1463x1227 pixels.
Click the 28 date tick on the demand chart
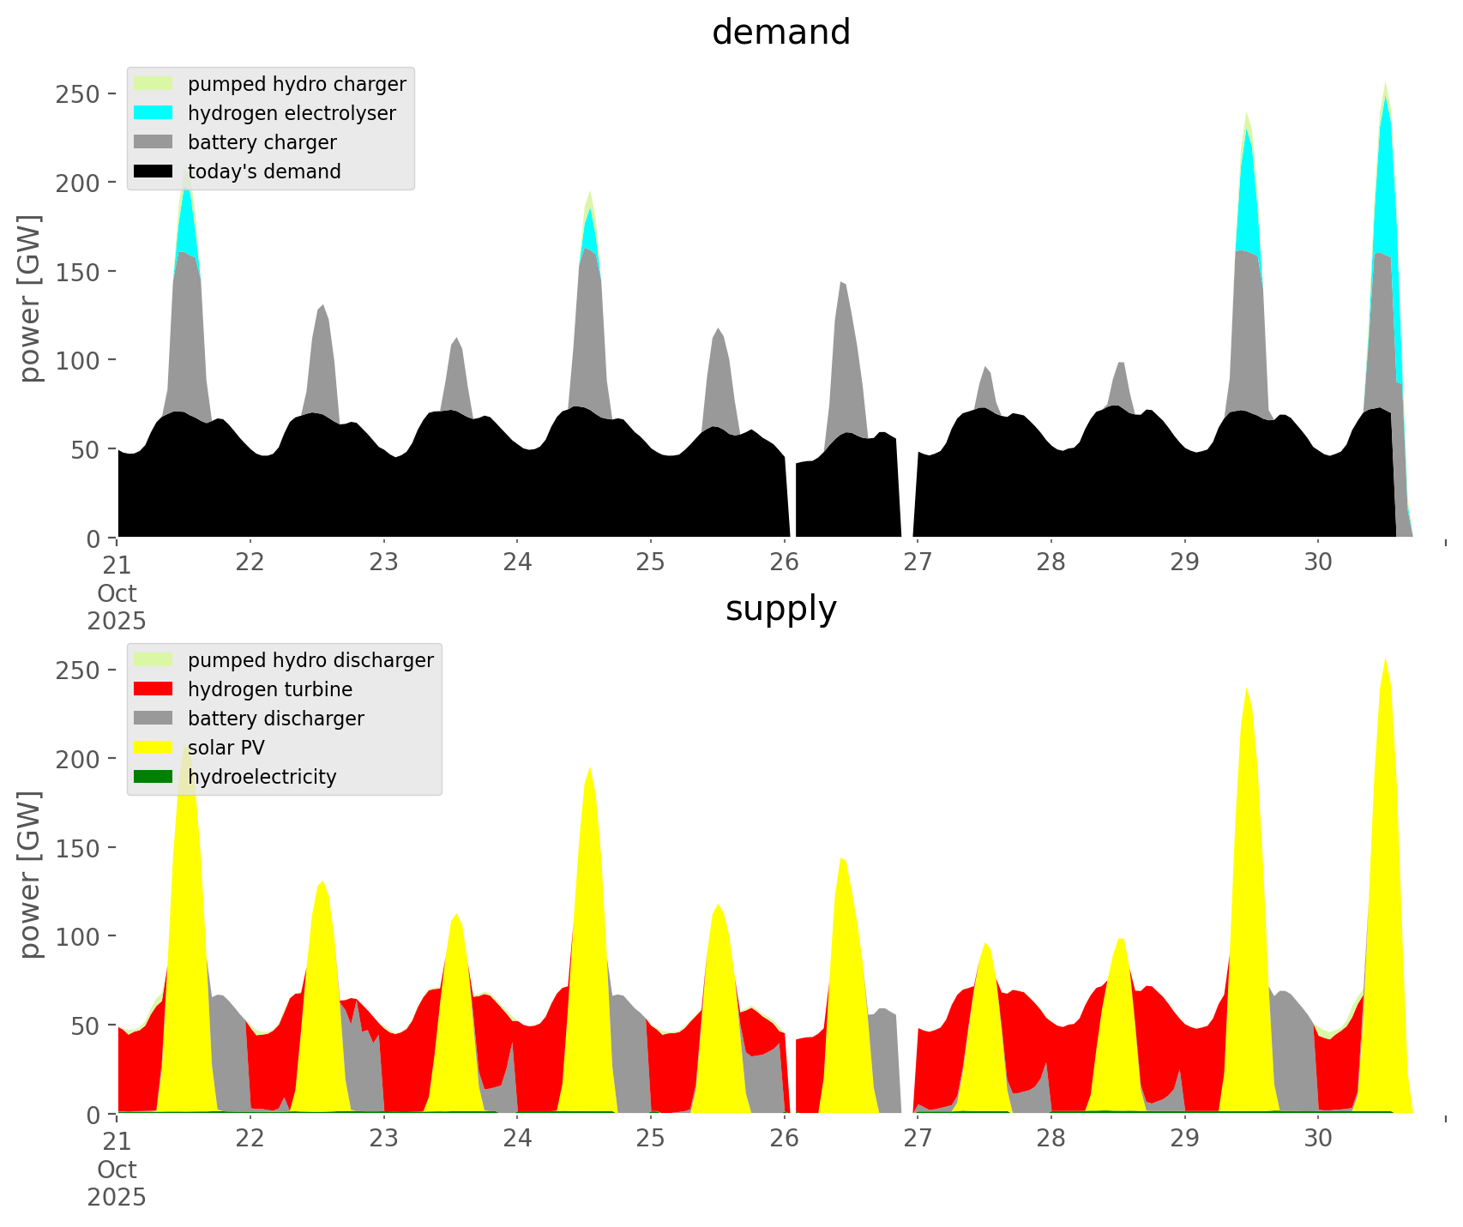pos(1051,563)
